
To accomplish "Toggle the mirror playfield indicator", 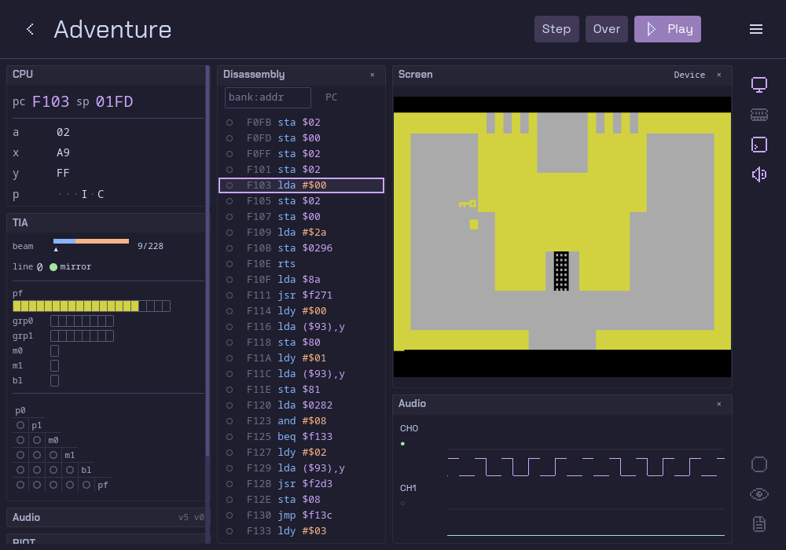I will click(x=53, y=267).
